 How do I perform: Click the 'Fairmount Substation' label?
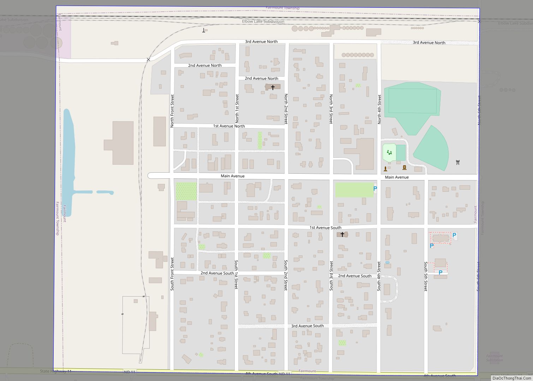click(495, 358)
